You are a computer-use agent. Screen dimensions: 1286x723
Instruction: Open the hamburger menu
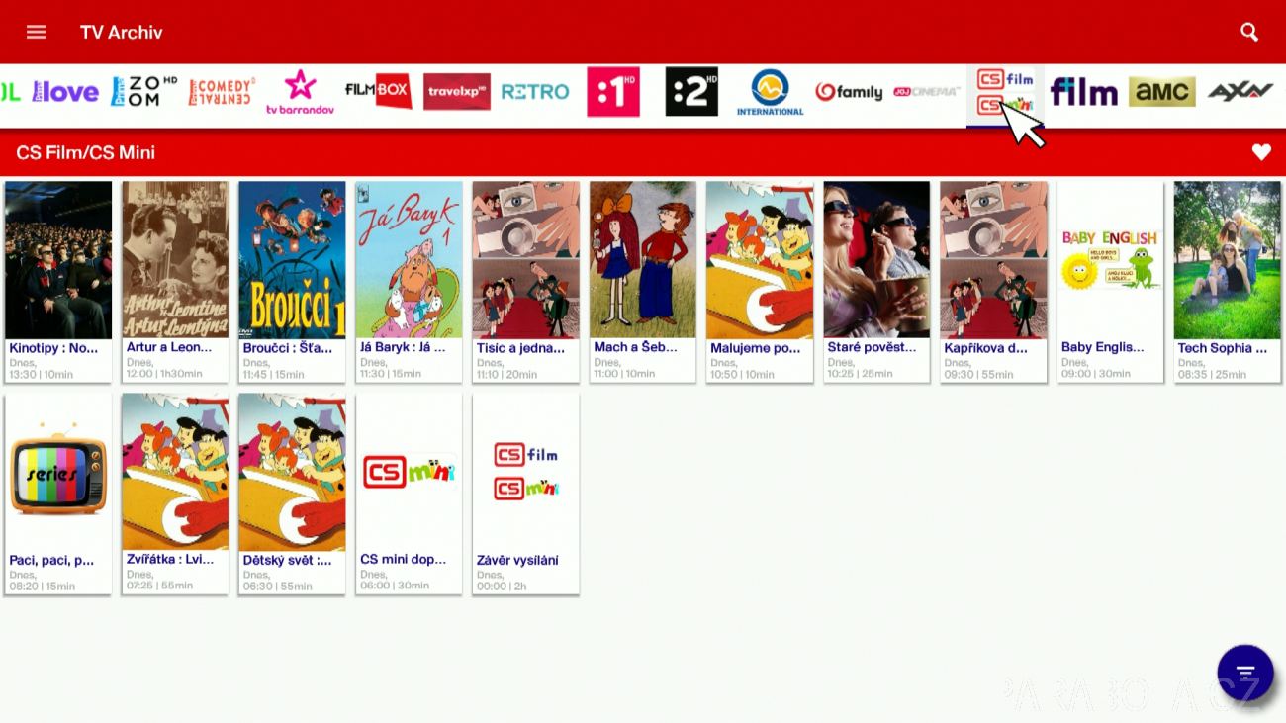[x=36, y=32]
